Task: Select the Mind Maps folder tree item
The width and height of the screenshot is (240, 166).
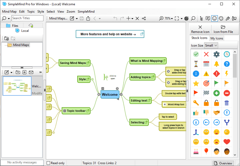Action: 19,45
